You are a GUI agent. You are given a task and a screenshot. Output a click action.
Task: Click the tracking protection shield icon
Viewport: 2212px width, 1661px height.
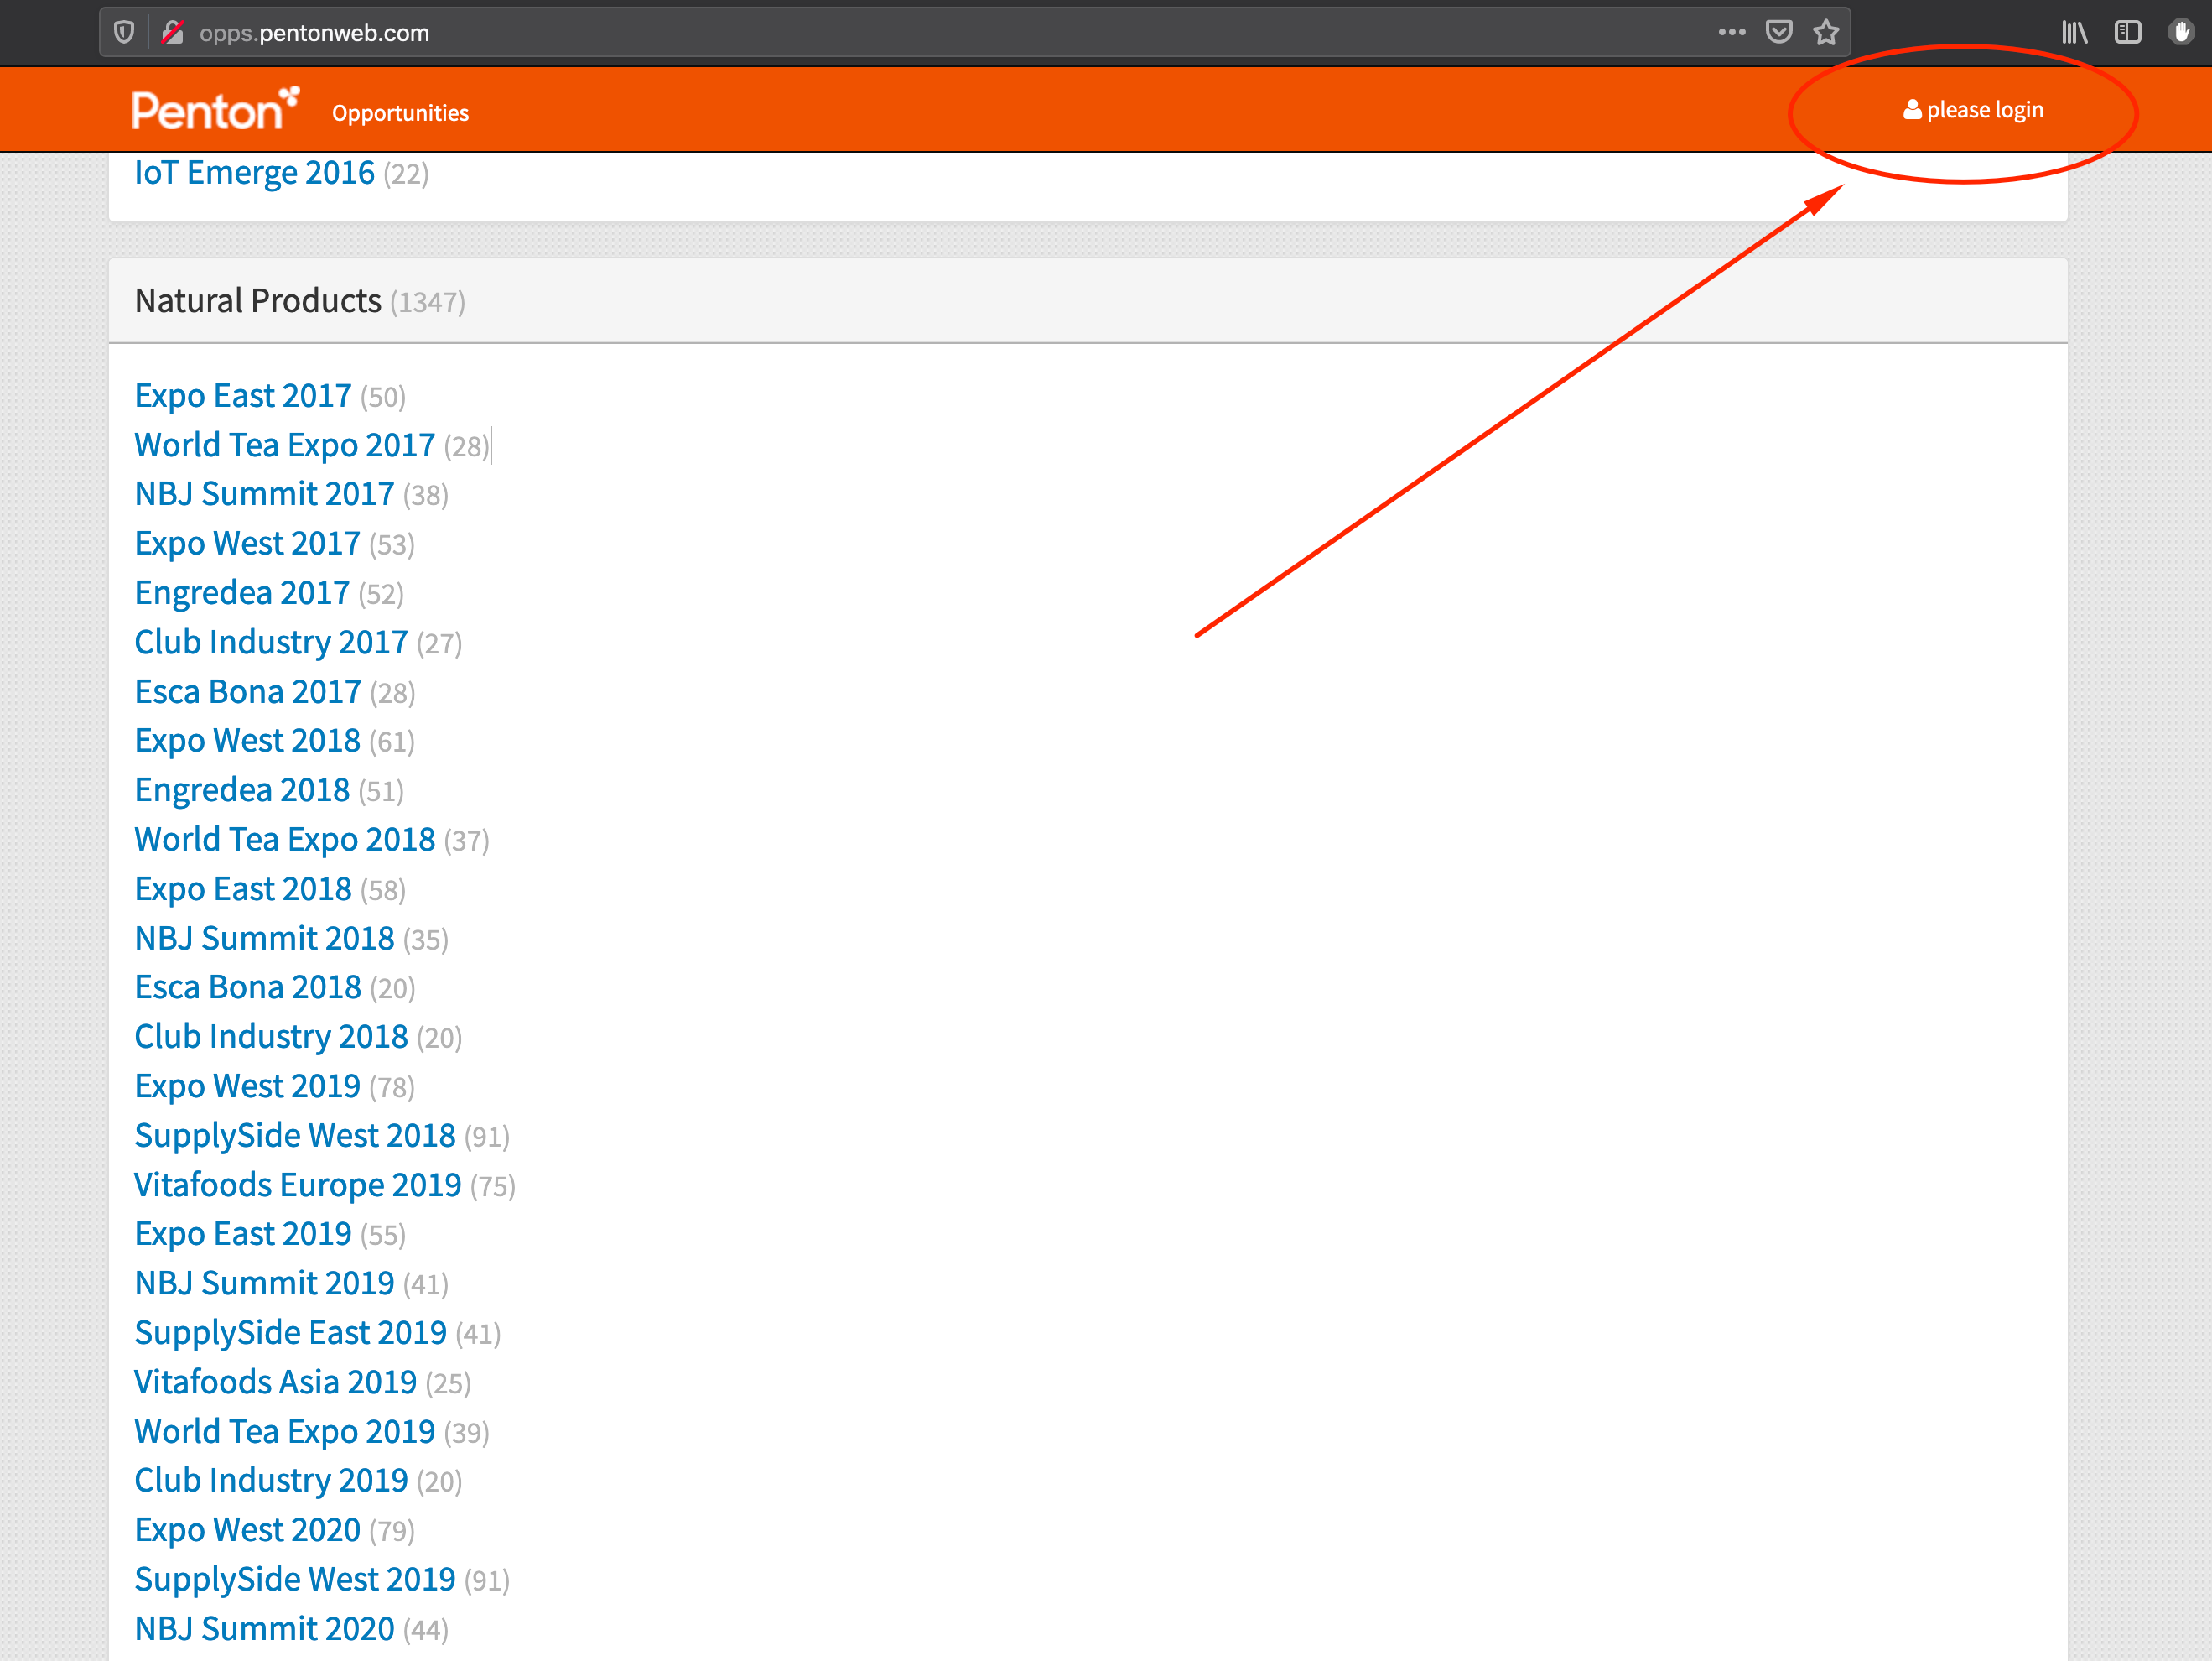point(124,32)
